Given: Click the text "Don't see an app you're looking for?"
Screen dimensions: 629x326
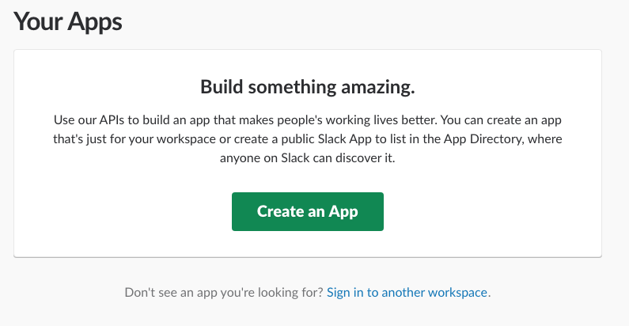Looking at the screenshot, I should (x=224, y=292).
